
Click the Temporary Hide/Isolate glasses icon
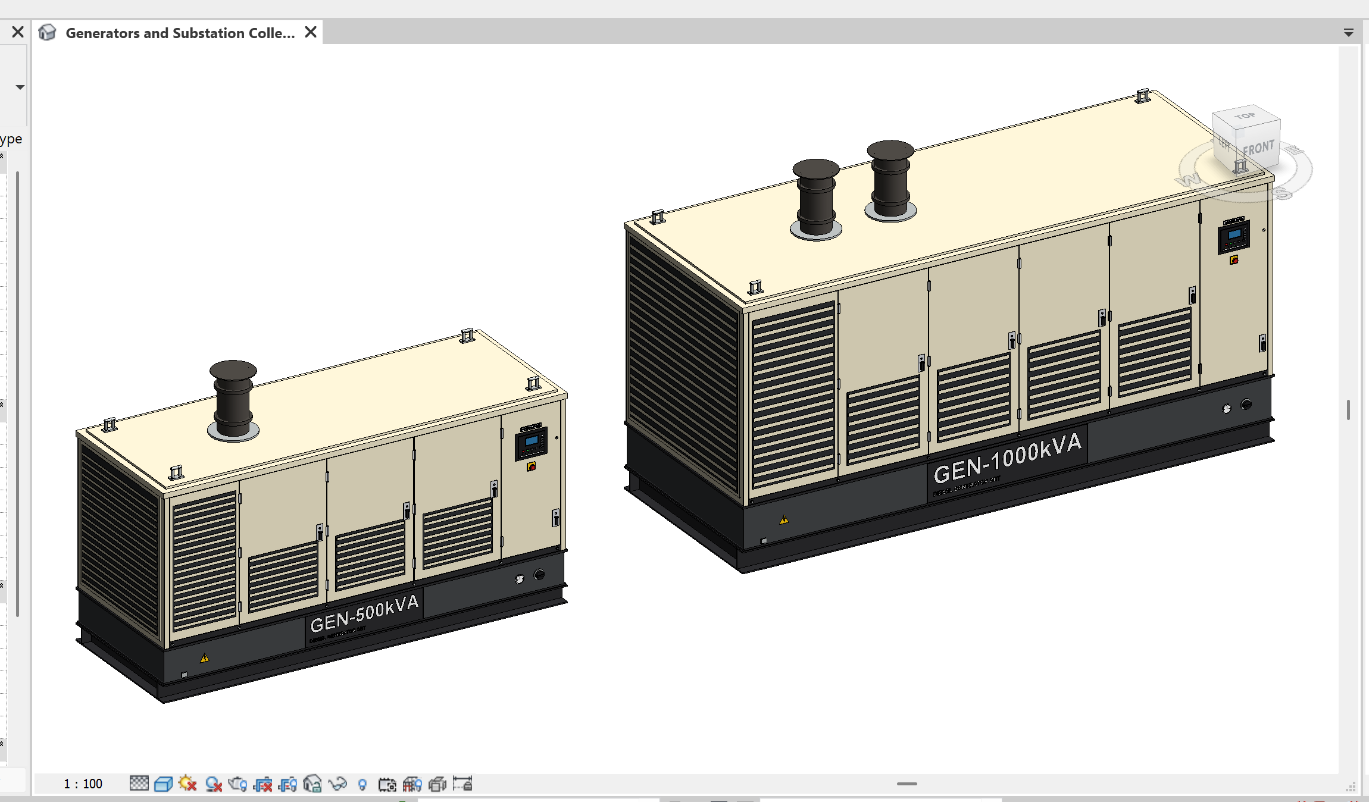tap(337, 784)
